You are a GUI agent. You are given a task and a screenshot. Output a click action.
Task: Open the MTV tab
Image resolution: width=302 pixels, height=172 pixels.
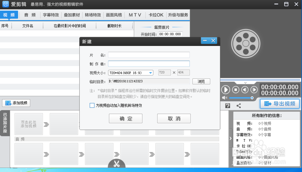pos(135,15)
